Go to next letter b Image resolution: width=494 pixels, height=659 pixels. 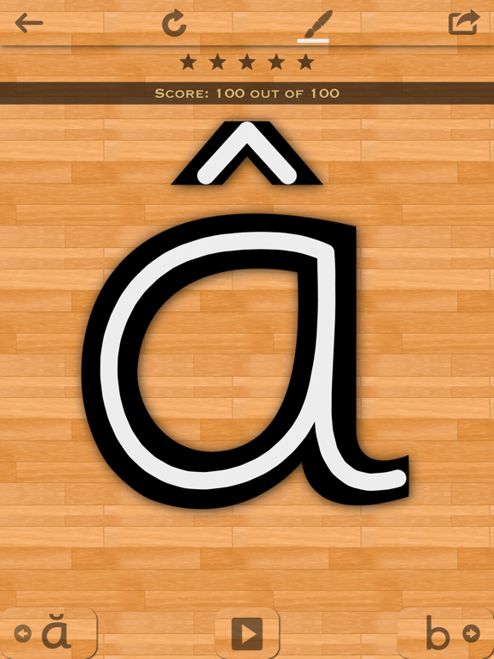tap(446, 633)
